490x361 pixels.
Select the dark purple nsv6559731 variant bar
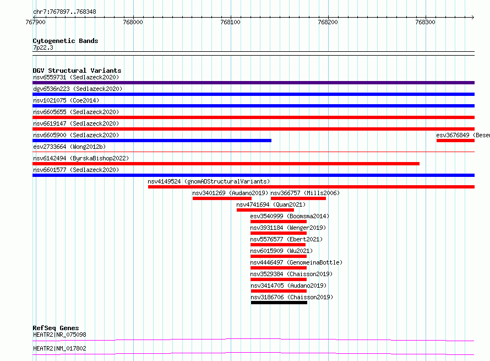pyautogui.click(x=253, y=83)
